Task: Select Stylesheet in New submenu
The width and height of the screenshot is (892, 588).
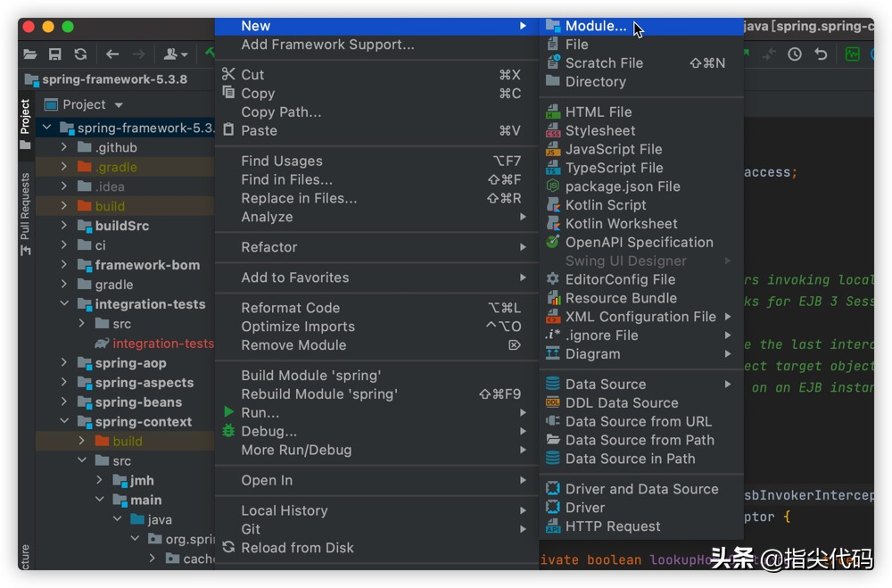Action: (641, 131)
